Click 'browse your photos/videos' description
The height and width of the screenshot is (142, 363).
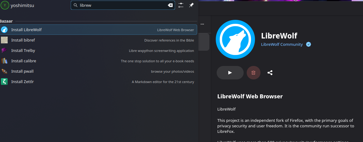point(173,71)
